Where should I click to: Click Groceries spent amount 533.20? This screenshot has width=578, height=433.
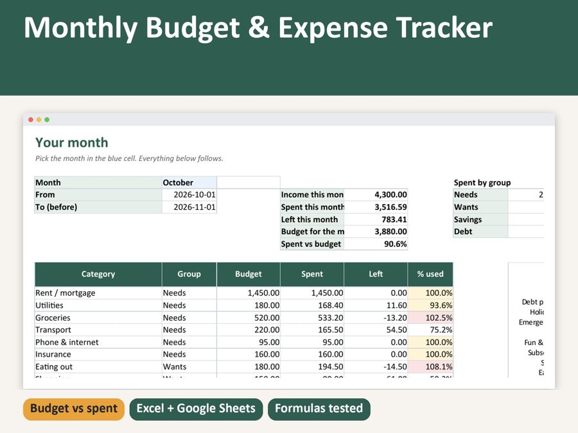(312, 318)
